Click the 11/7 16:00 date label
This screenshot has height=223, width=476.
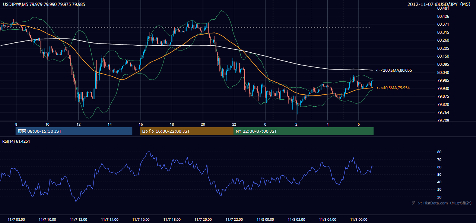[x=140, y=220]
